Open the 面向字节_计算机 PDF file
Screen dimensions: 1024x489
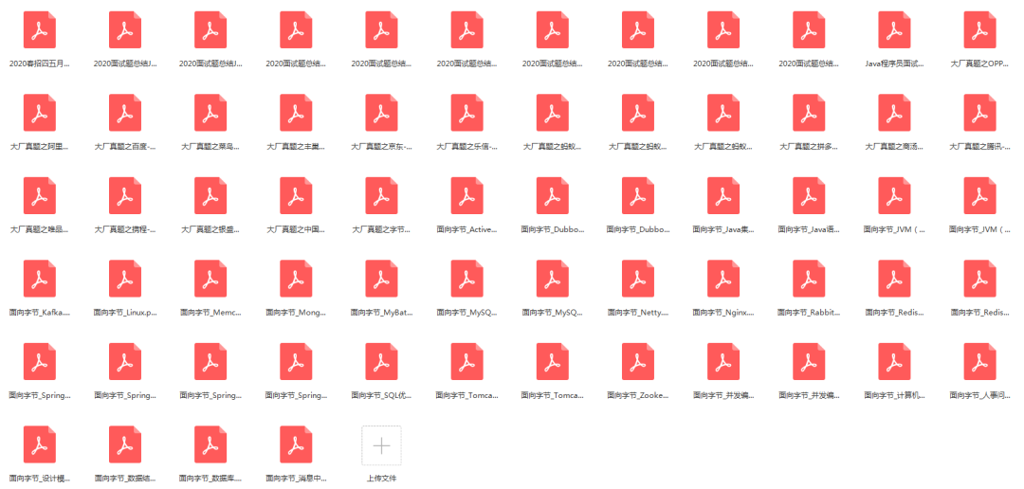pos(895,362)
